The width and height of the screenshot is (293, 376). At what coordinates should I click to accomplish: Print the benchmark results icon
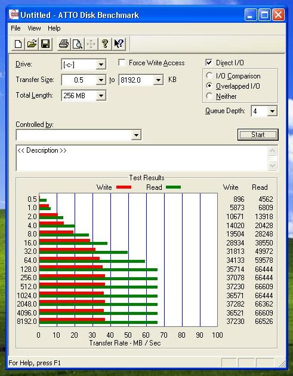(64, 44)
